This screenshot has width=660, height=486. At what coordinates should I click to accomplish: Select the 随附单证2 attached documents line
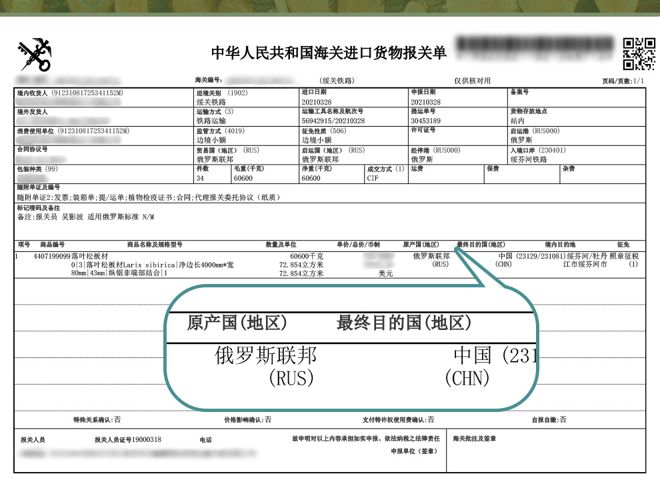(149, 197)
